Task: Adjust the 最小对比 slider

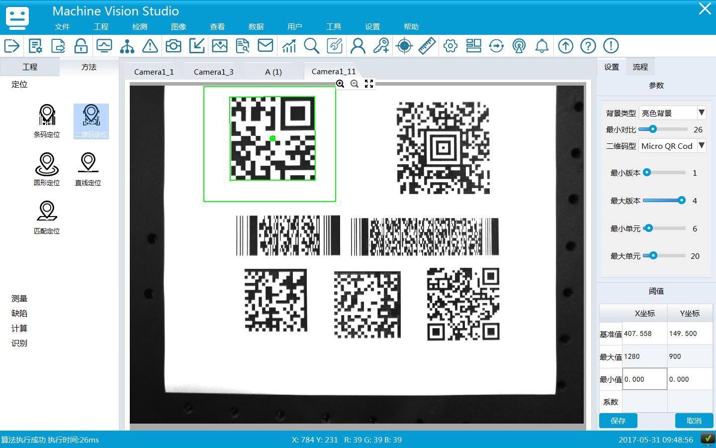Action: 663,129
